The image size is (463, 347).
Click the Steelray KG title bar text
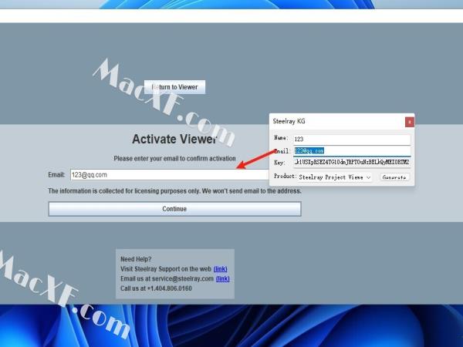tap(289, 121)
